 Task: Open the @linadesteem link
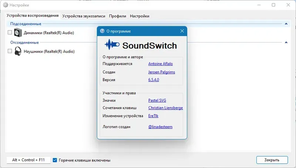click(x=160, y=127)
